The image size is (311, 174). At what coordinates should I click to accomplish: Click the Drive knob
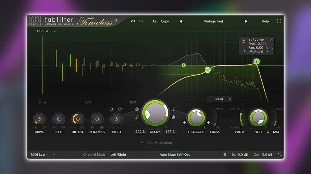pyautogui.click(x=39, y=119)
